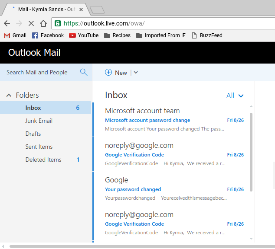Open the All filter dropdown

pyautogui.click(x=235, y=96)
